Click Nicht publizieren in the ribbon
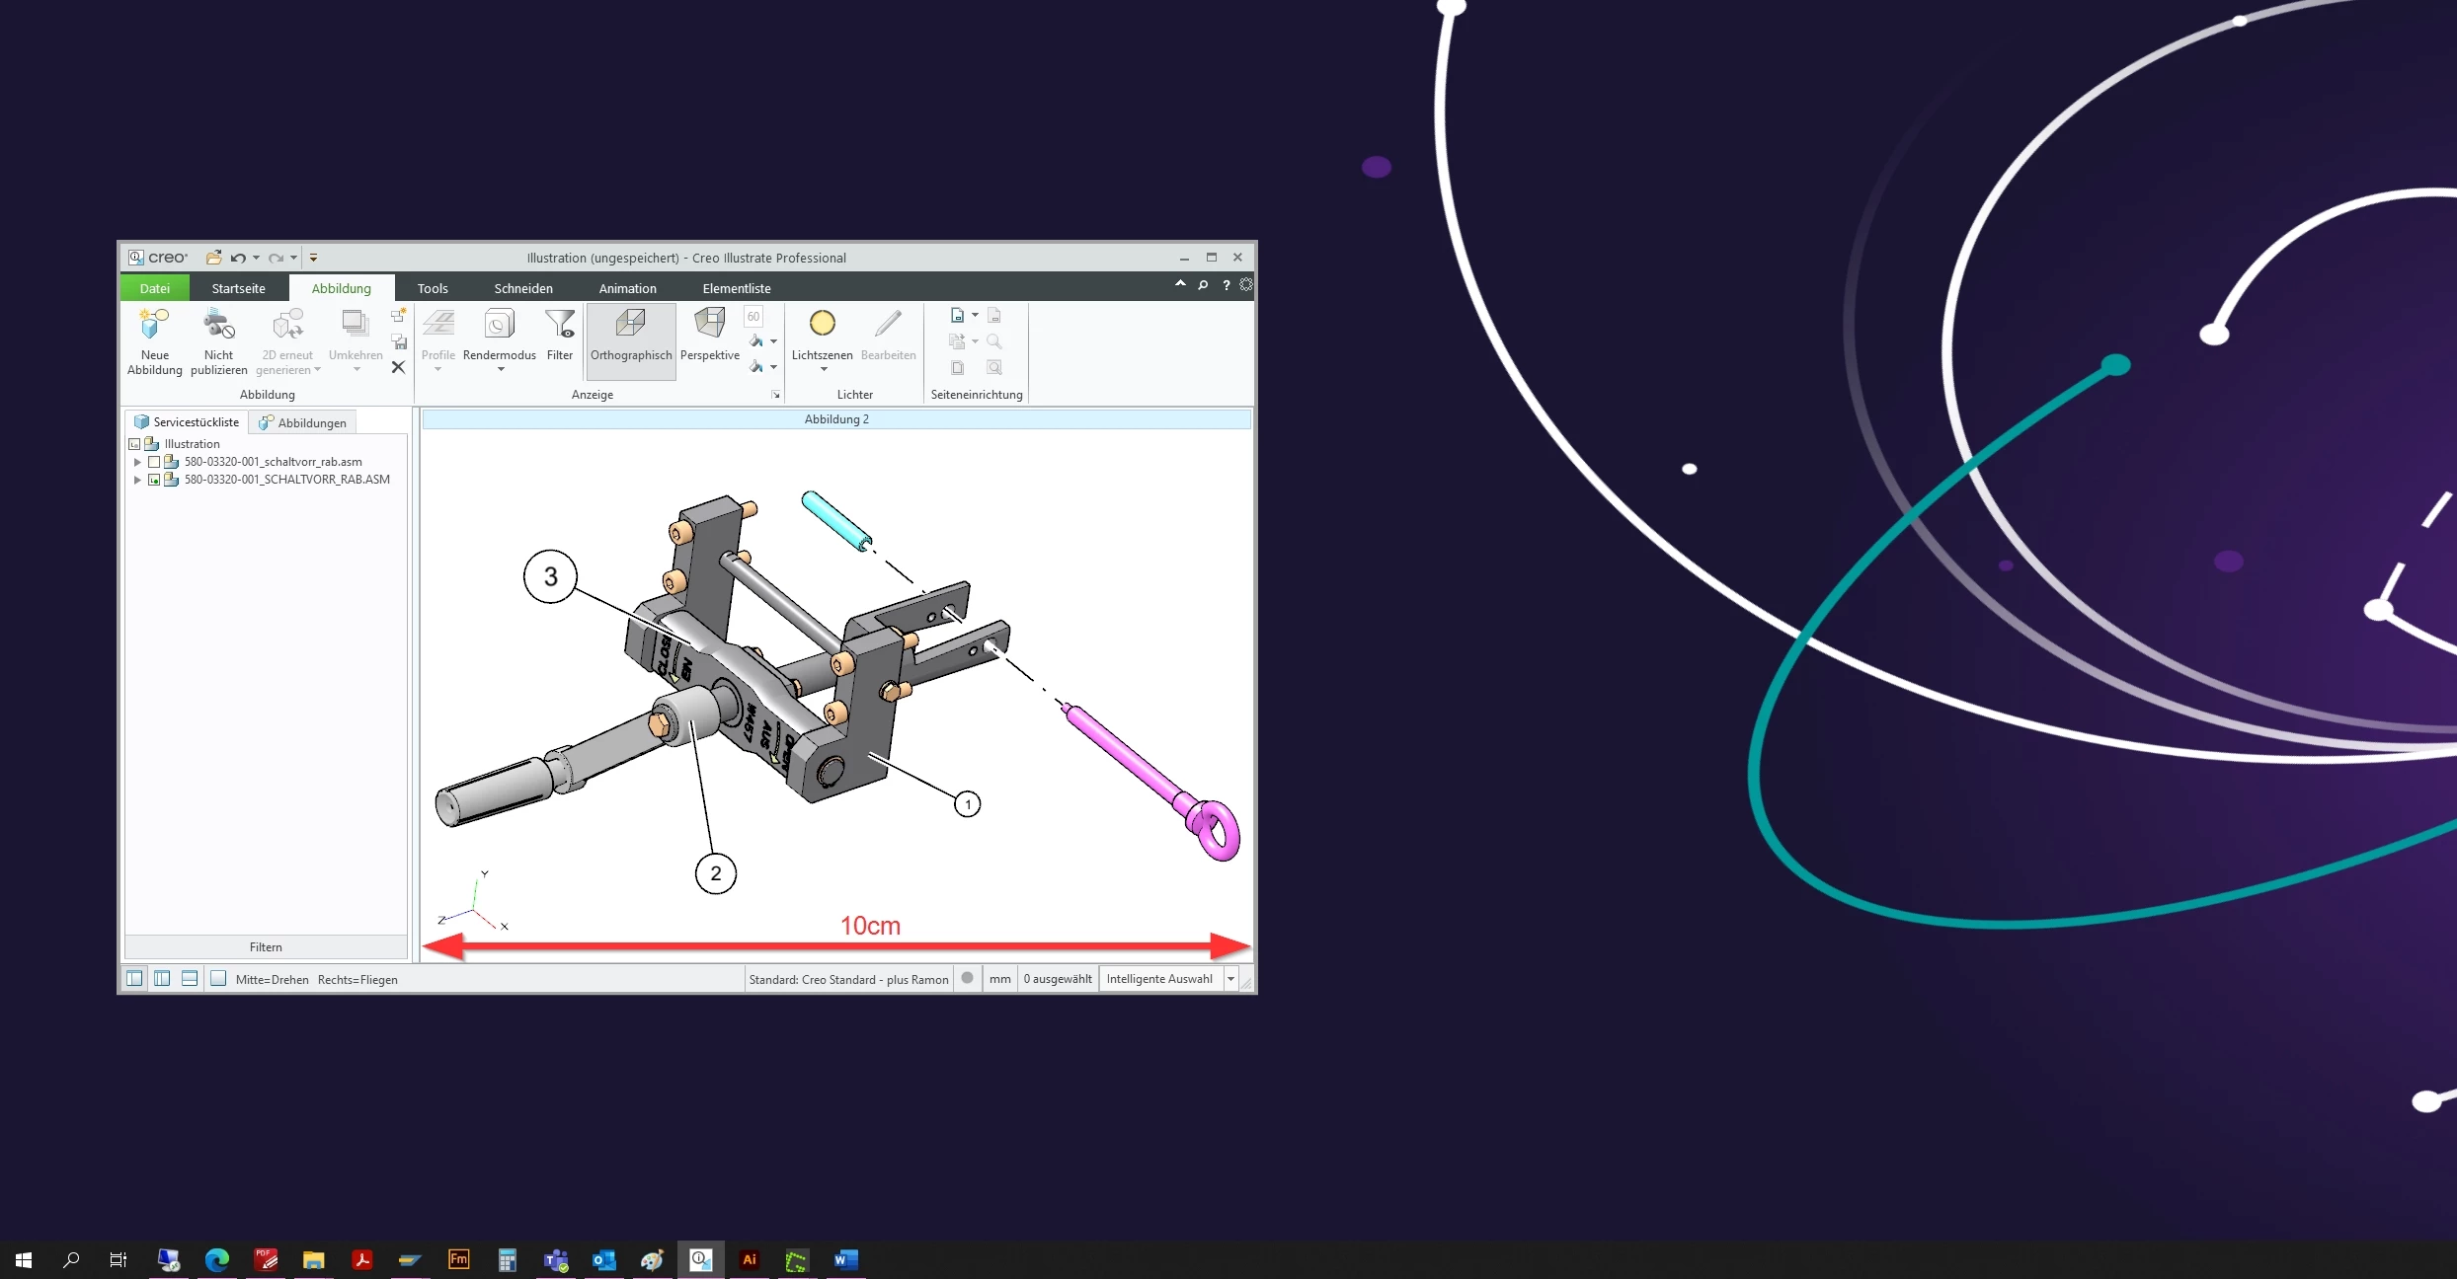The height and width of the screenshot is (1279, 2457). click(x=218, y=326)
